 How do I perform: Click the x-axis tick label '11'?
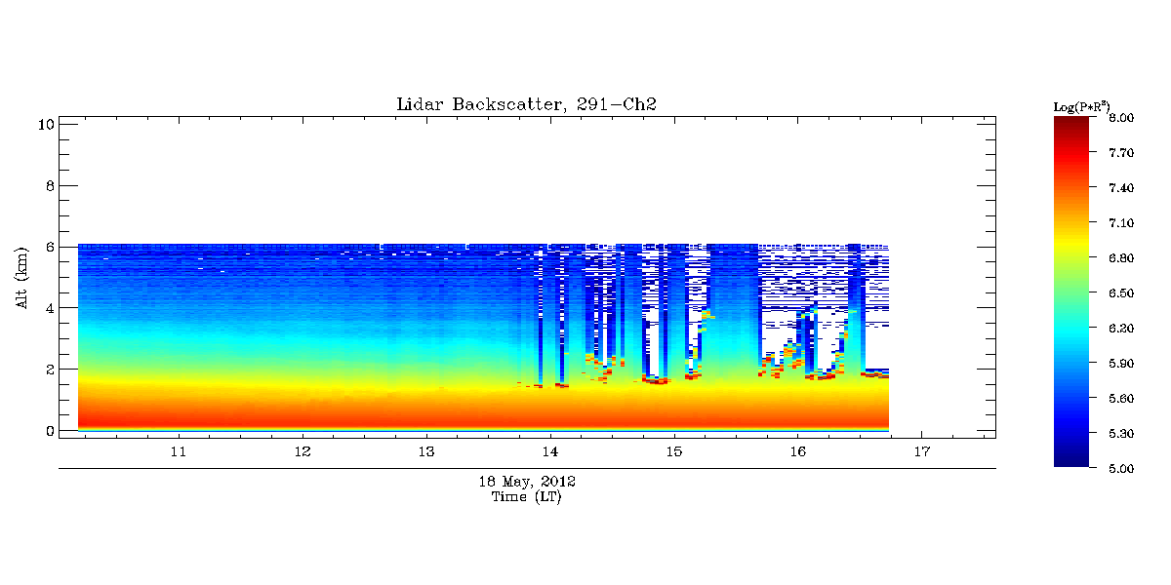coord(179,452)
